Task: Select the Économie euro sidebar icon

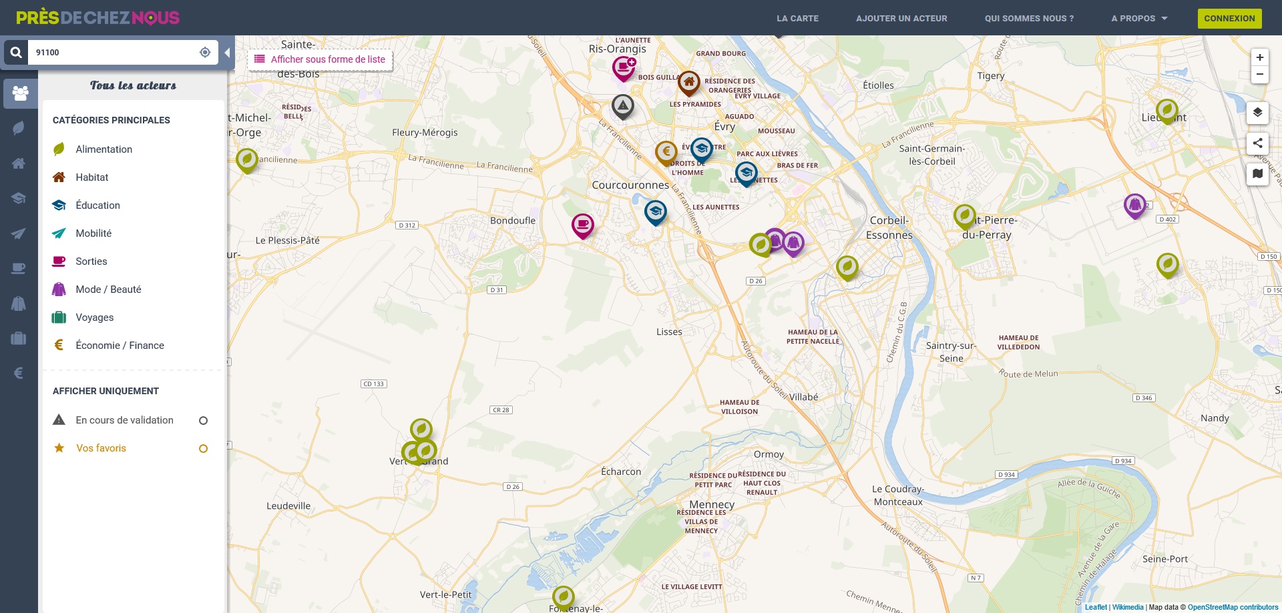Action: pos(19,373)
